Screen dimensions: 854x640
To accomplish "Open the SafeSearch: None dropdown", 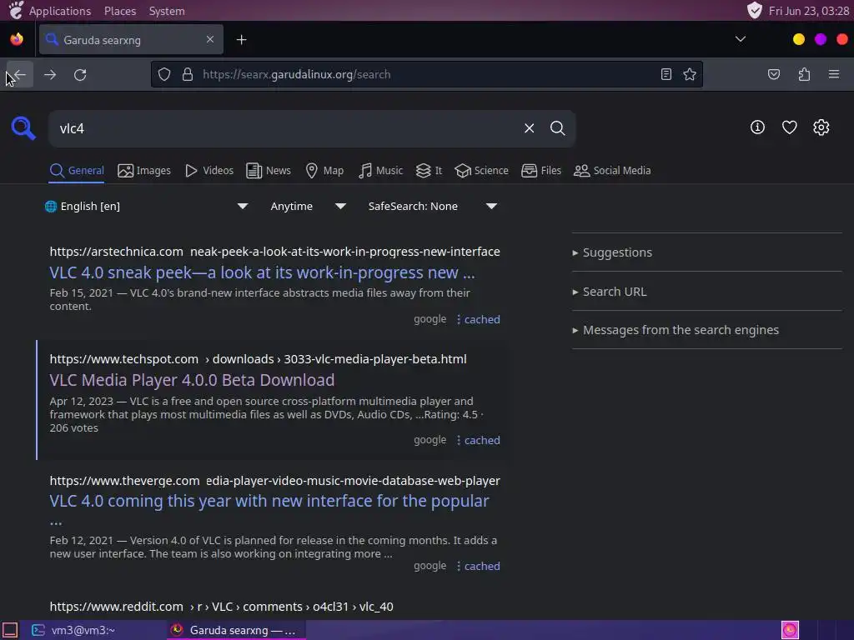I will [432, 207].
